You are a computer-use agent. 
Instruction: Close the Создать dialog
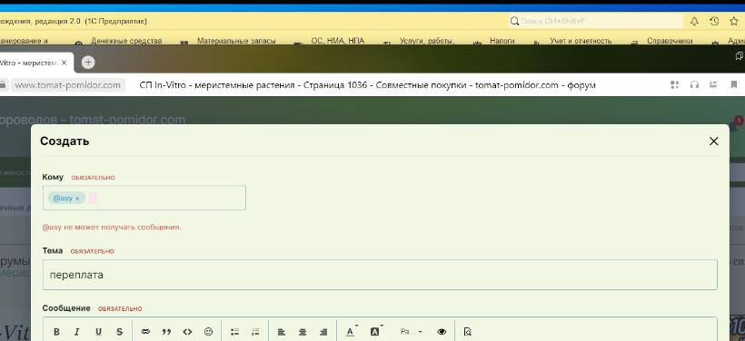pos(713,141)
